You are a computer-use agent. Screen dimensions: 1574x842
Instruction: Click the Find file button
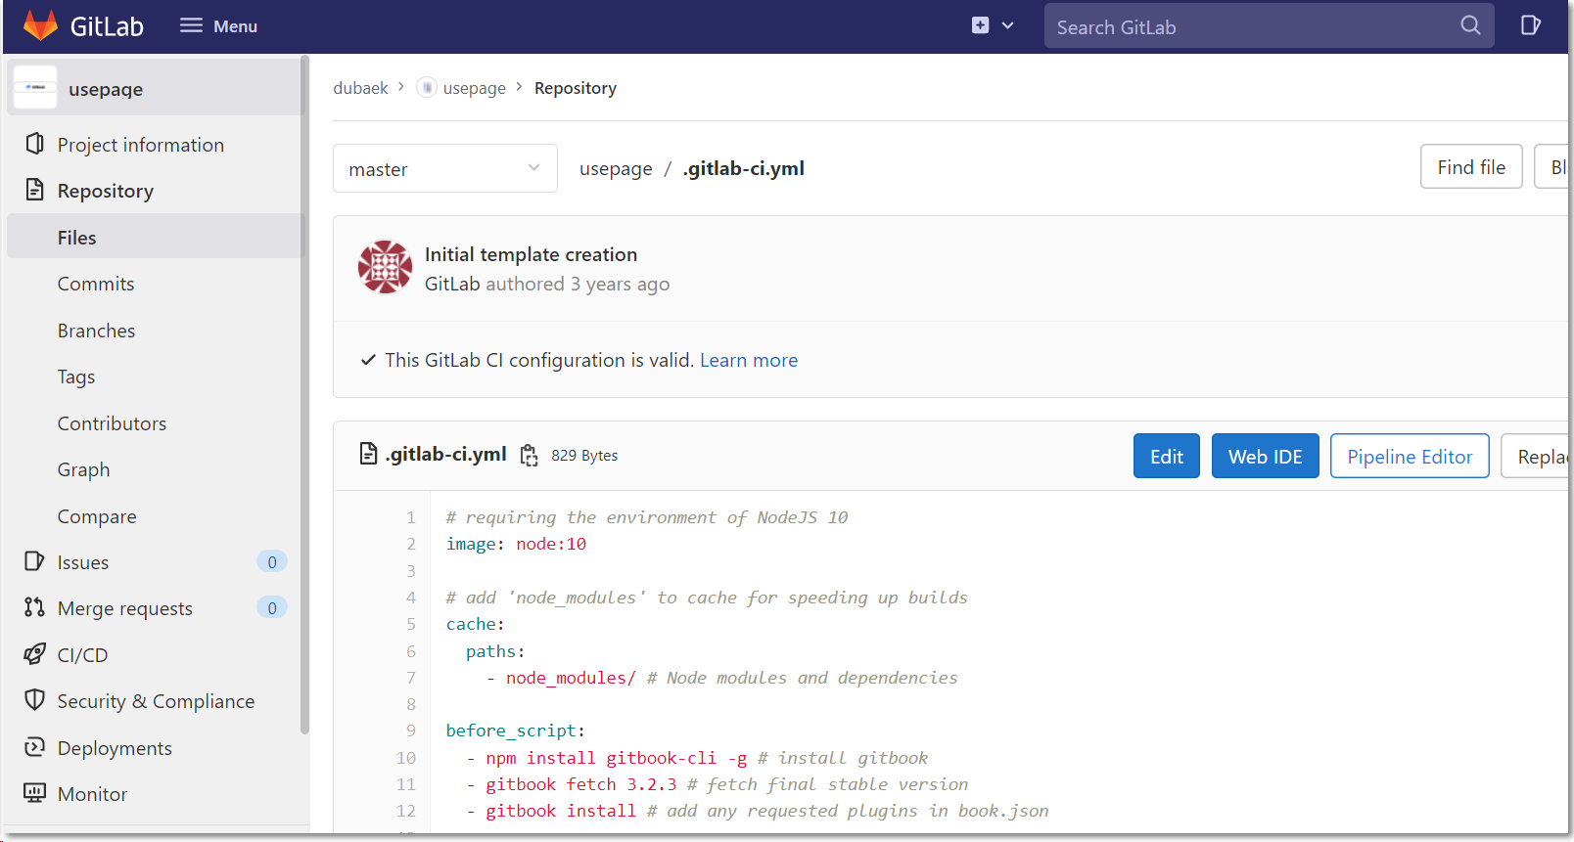(1471, 166)
